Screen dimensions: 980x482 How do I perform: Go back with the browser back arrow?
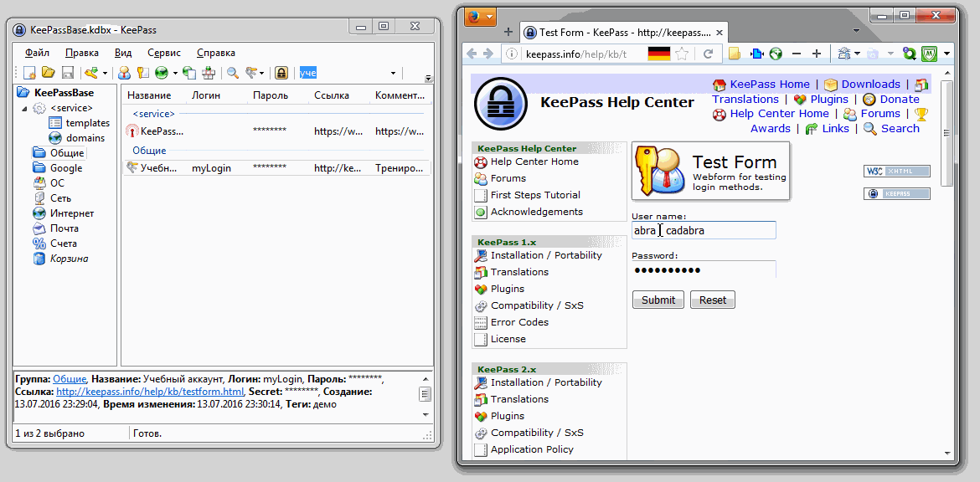coord(472,54)
